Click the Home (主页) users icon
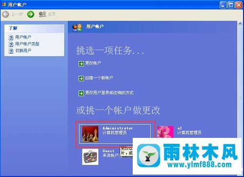The image size is (244, 177). pos(42,14)
